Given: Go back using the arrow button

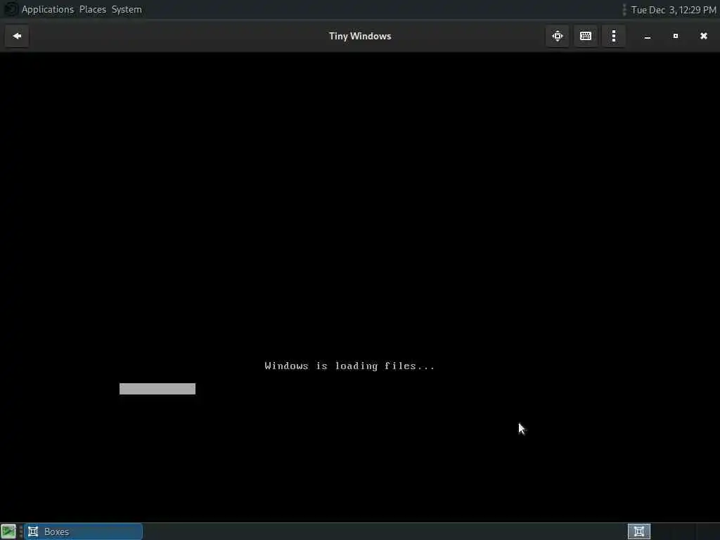Looking at the screenshot, I should 17,36.
